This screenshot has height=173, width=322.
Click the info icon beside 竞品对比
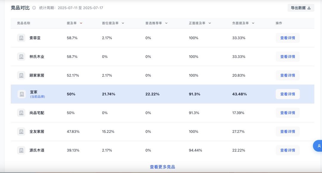34,8
